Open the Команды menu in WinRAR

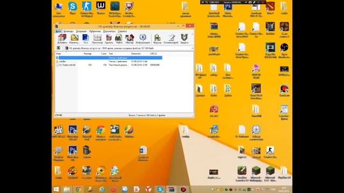(68, 31)
